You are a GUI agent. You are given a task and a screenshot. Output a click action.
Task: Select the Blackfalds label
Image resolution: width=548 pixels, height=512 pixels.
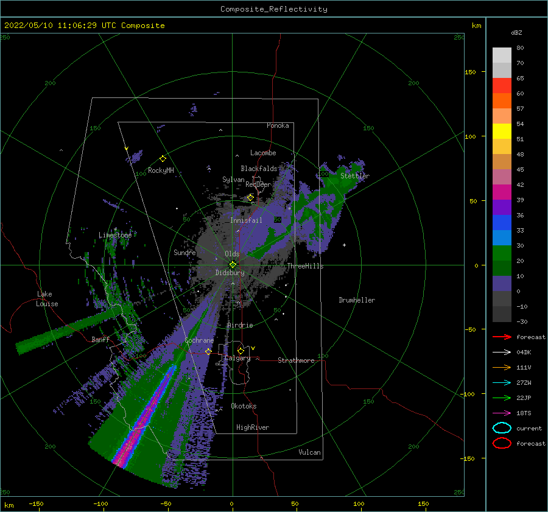pos(259,169)
